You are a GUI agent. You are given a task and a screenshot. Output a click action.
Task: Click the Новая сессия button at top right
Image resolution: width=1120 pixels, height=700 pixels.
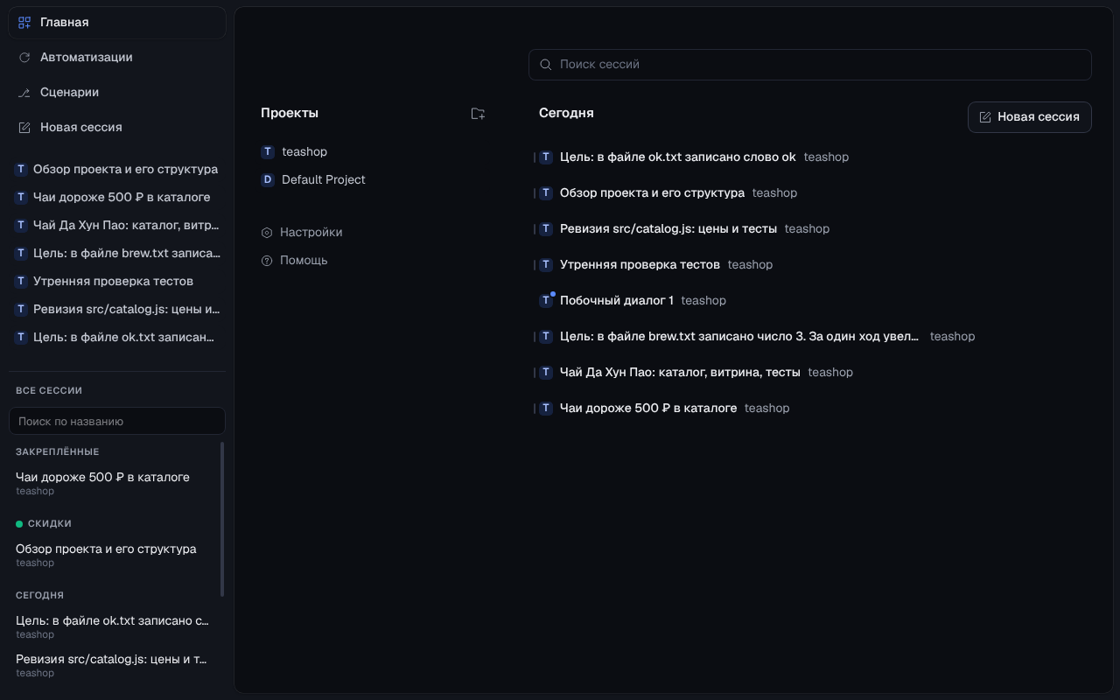1029,117
